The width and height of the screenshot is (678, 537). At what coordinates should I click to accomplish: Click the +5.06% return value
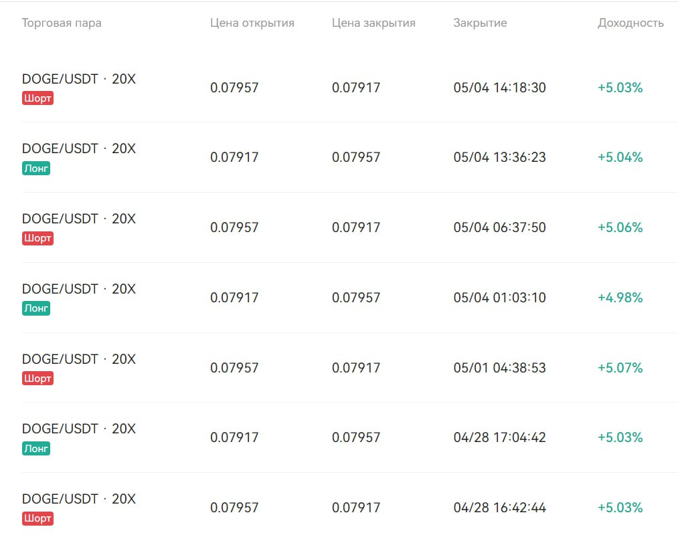coord(620,227)
